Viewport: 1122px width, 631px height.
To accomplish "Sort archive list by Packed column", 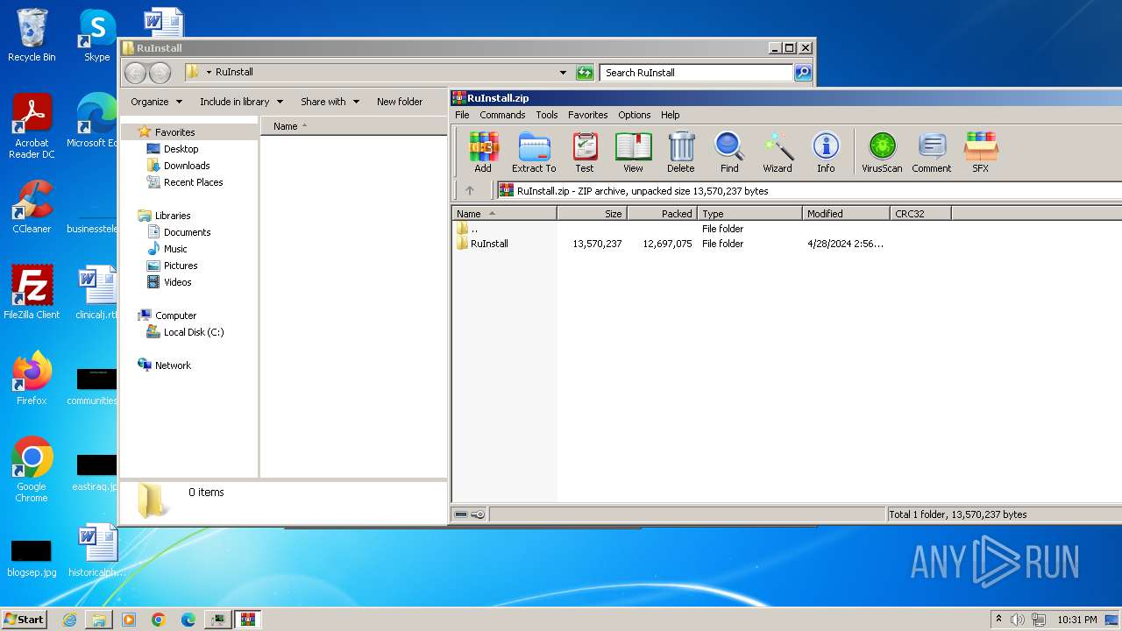I will 662,213.
